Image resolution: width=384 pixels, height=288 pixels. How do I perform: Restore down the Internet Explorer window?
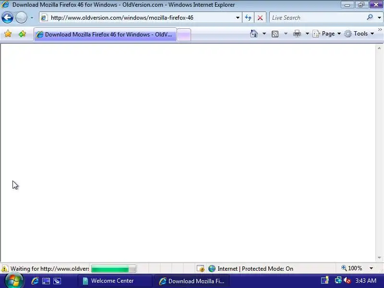361,5
